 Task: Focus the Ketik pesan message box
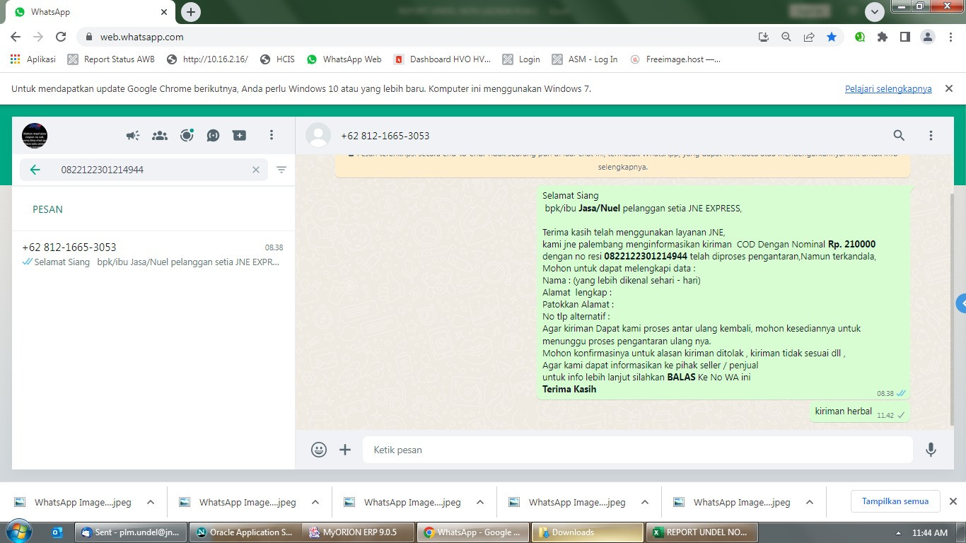tap(638, 450)
